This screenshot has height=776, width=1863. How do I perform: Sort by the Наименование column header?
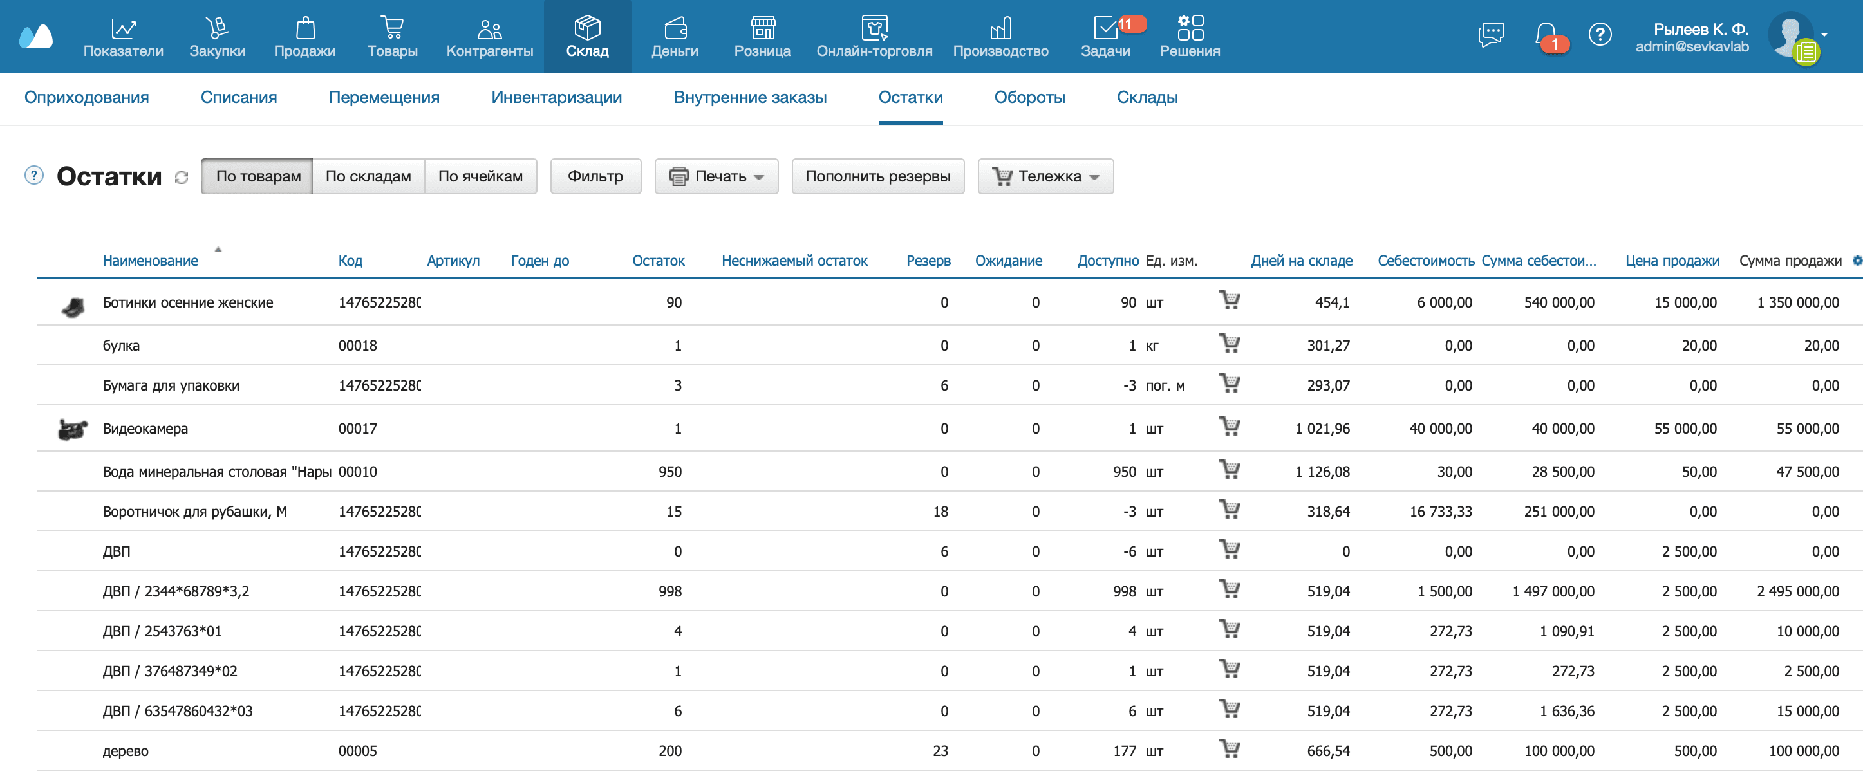click(151, 261)
